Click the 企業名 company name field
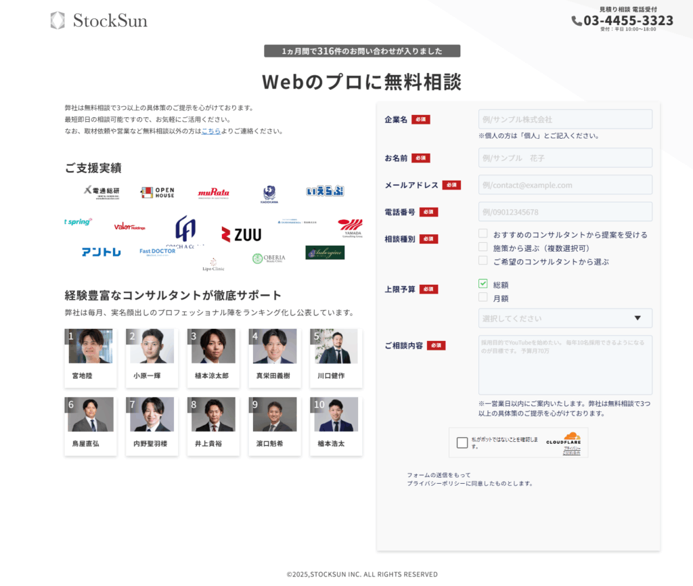693x586 pixels. [565, 120]
